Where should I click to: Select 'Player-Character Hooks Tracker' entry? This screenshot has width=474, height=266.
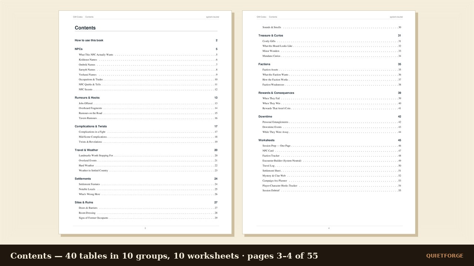(x=332, y=186)
